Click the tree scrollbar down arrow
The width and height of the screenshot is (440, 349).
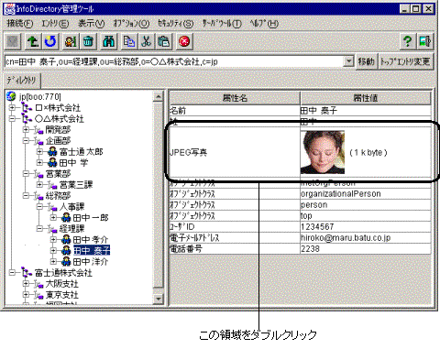pyautogui.click(x=158, y=299)
